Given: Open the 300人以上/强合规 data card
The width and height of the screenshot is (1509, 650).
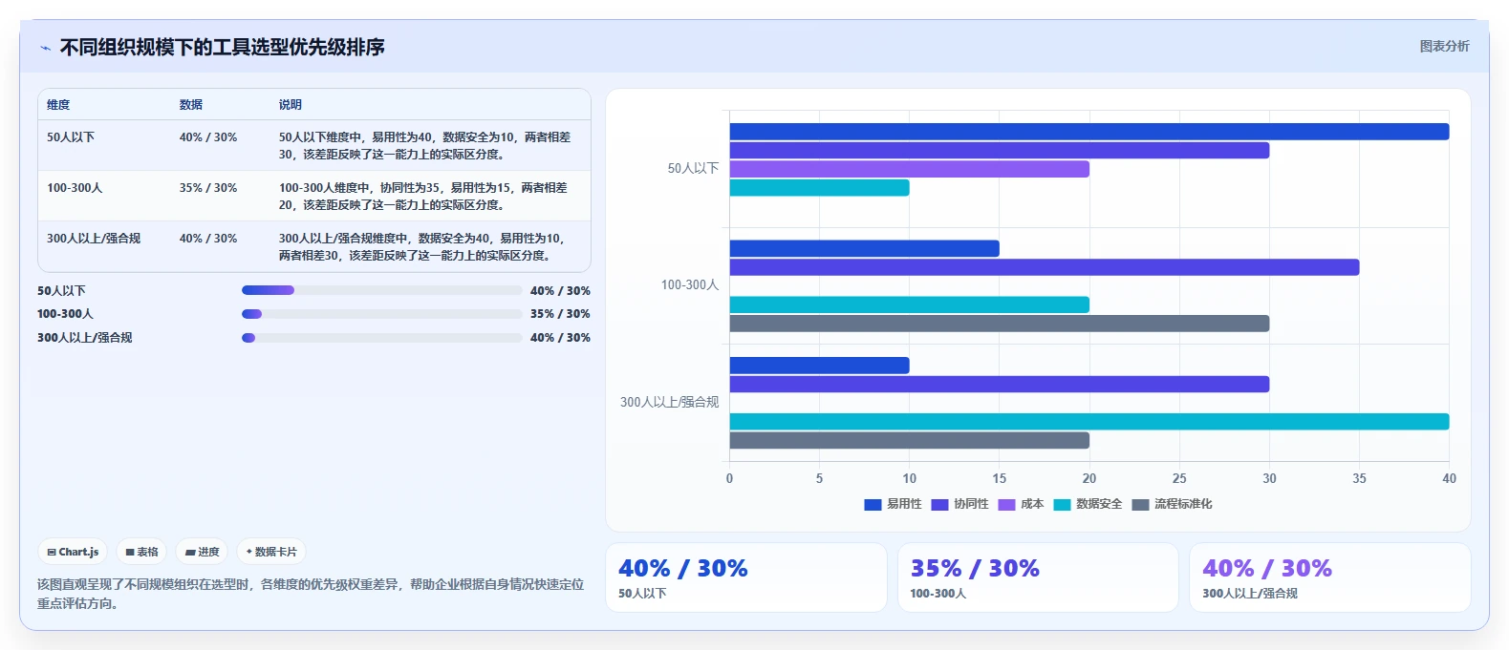Looking at the screenshot, I should point(1329,577).
